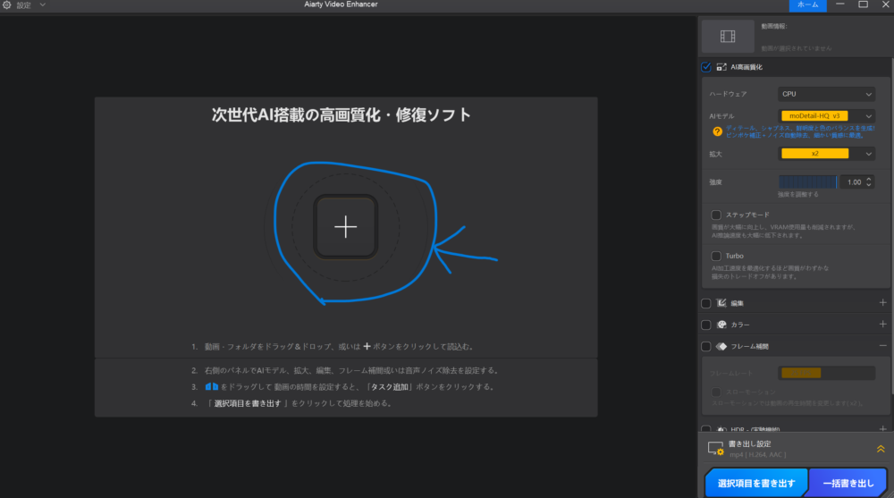Open the AIモデル moDetail-HQ v3 dropdown
894x498 pixels.
[826, 116]
